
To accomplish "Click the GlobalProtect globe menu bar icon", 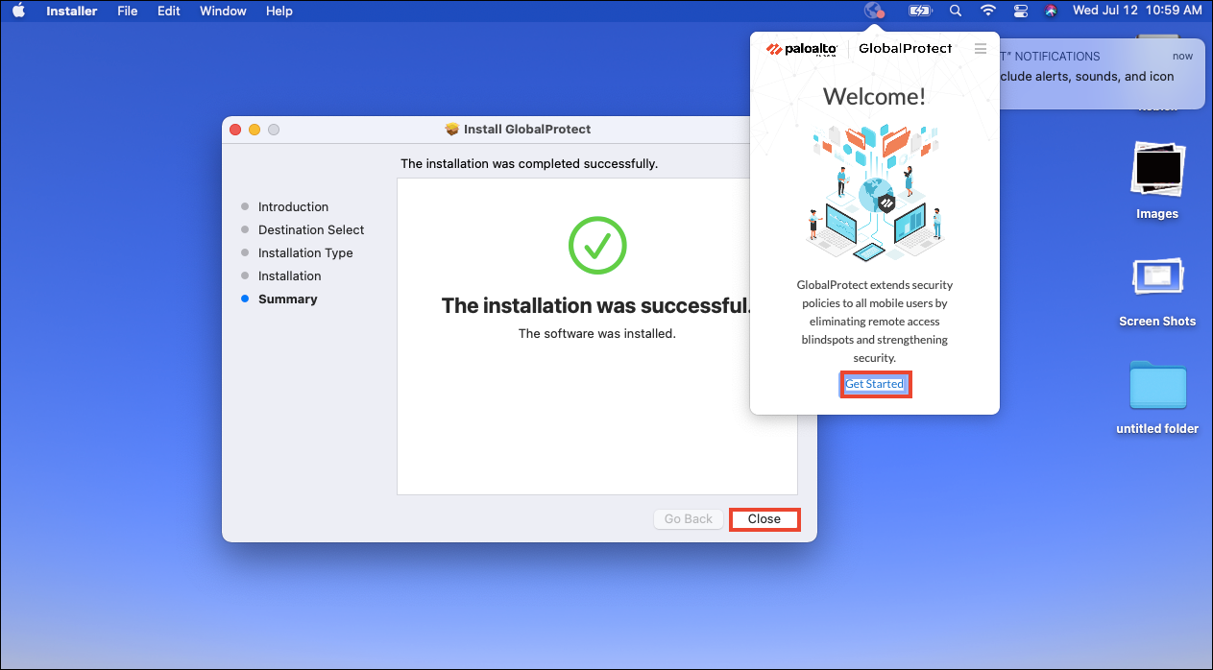I will click(x=874, y=11).
